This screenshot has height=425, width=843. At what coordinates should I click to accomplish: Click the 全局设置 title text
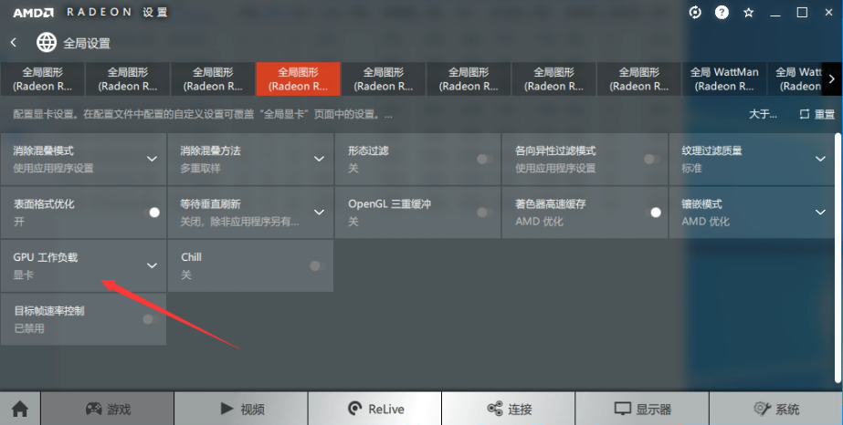click(87, 43)
